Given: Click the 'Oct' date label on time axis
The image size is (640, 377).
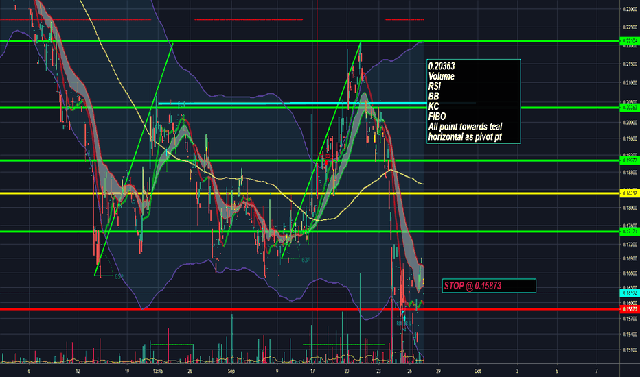Looking at the screenshot, I should tap(477, 372).
